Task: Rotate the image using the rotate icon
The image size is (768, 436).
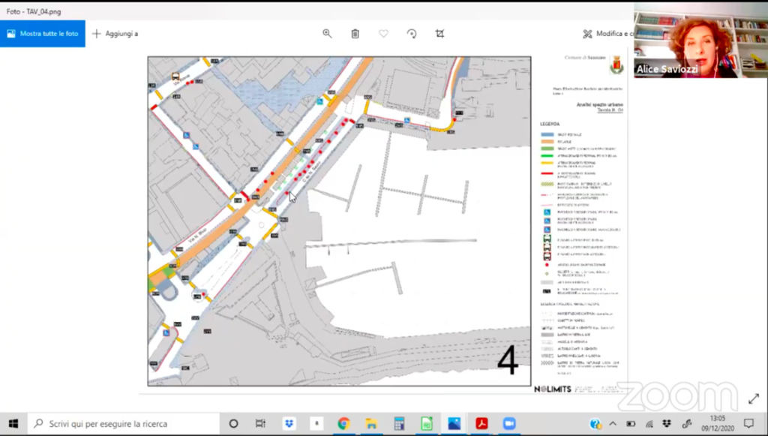Action: [x=412, y=34]
